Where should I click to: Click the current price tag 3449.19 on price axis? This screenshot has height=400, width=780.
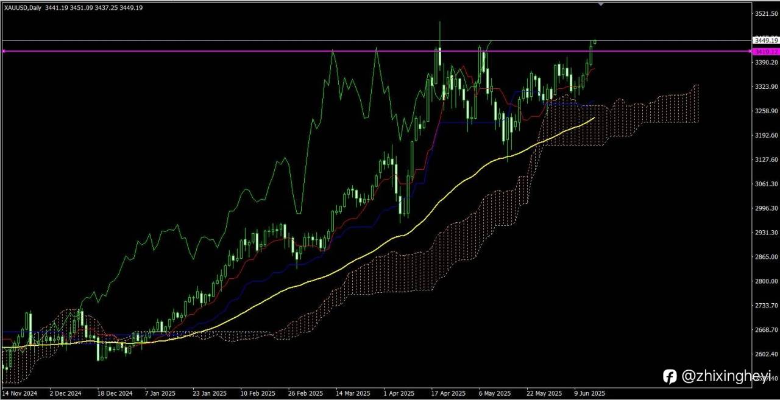pyautogui.click(x=766, y=40)
